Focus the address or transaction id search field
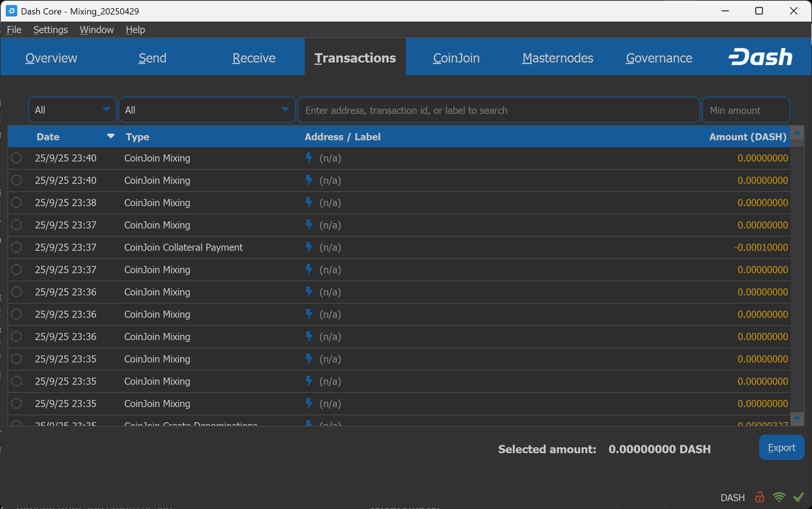 coord(499,110)
